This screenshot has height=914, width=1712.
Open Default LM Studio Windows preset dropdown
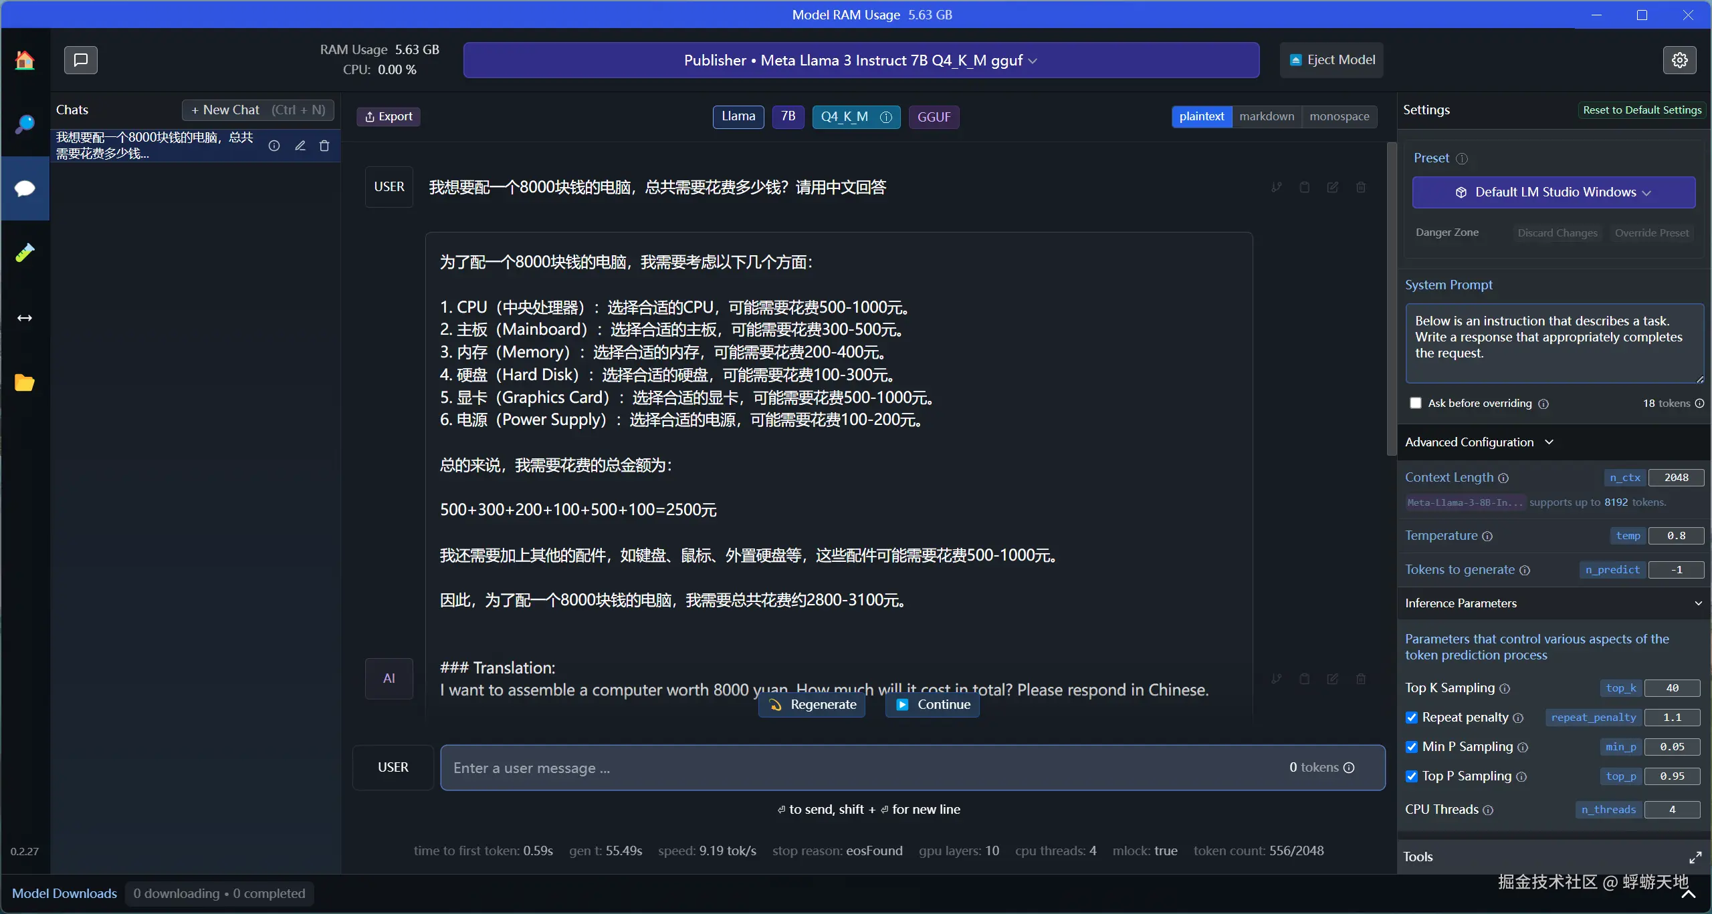coord(1553,192)
